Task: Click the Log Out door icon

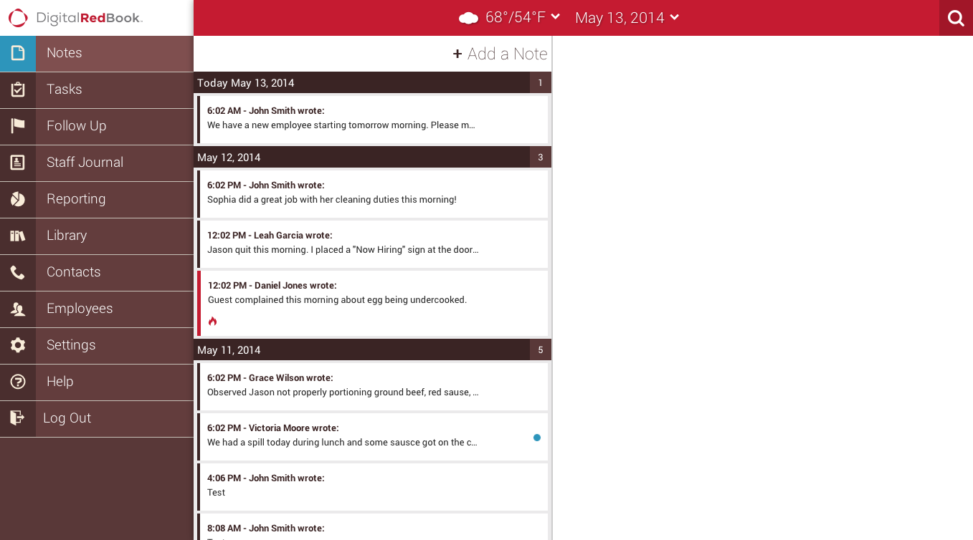Action: [18, 418]
